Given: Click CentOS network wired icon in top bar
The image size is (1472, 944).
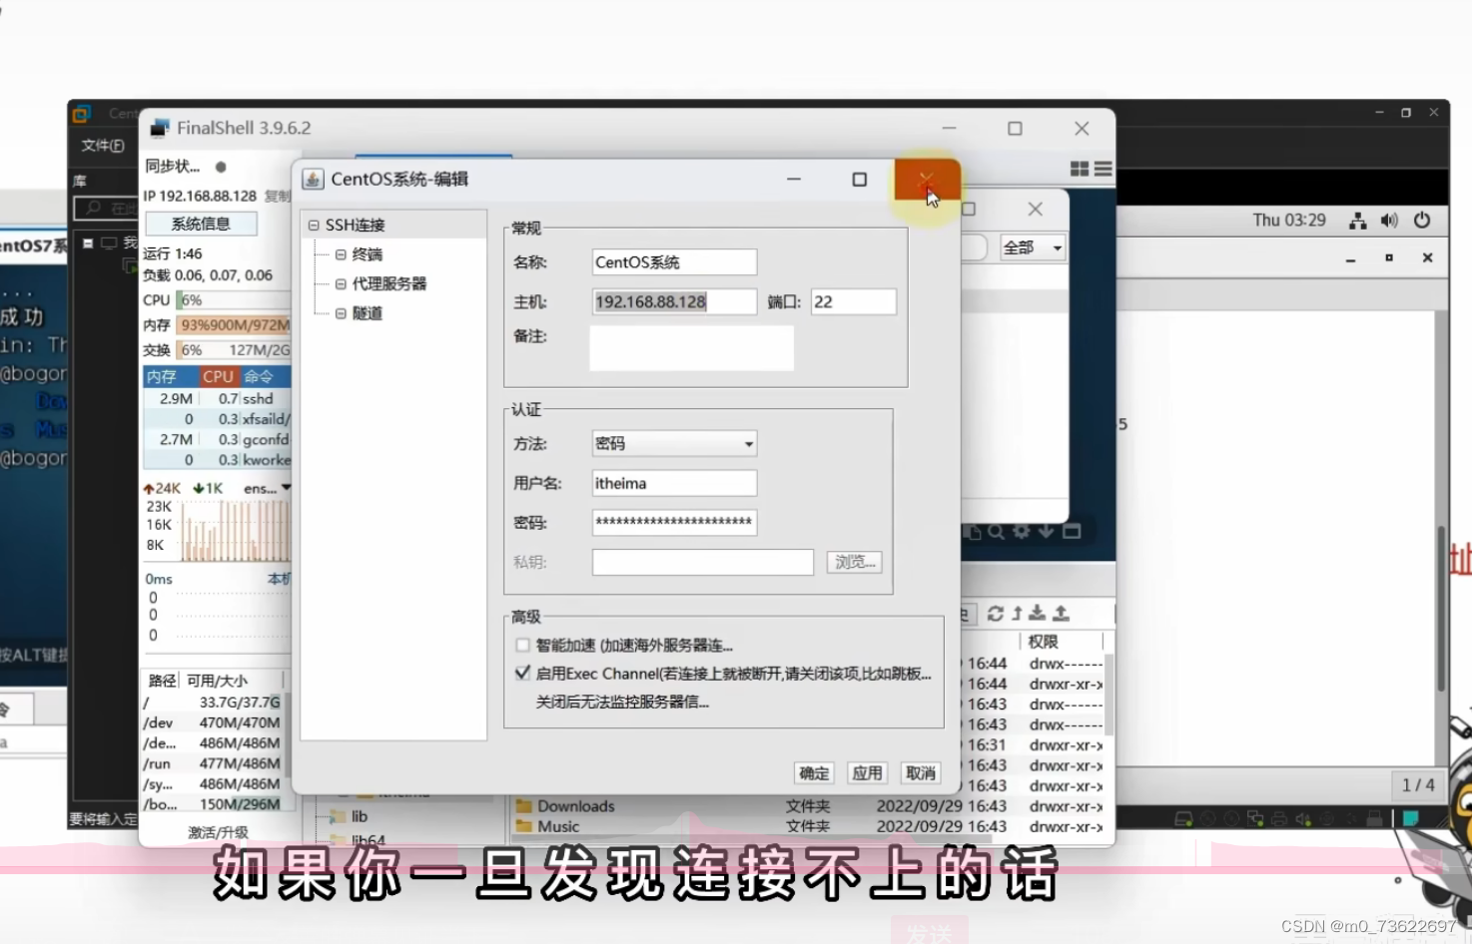Looking at the screenshot, I should point(1357,221).
